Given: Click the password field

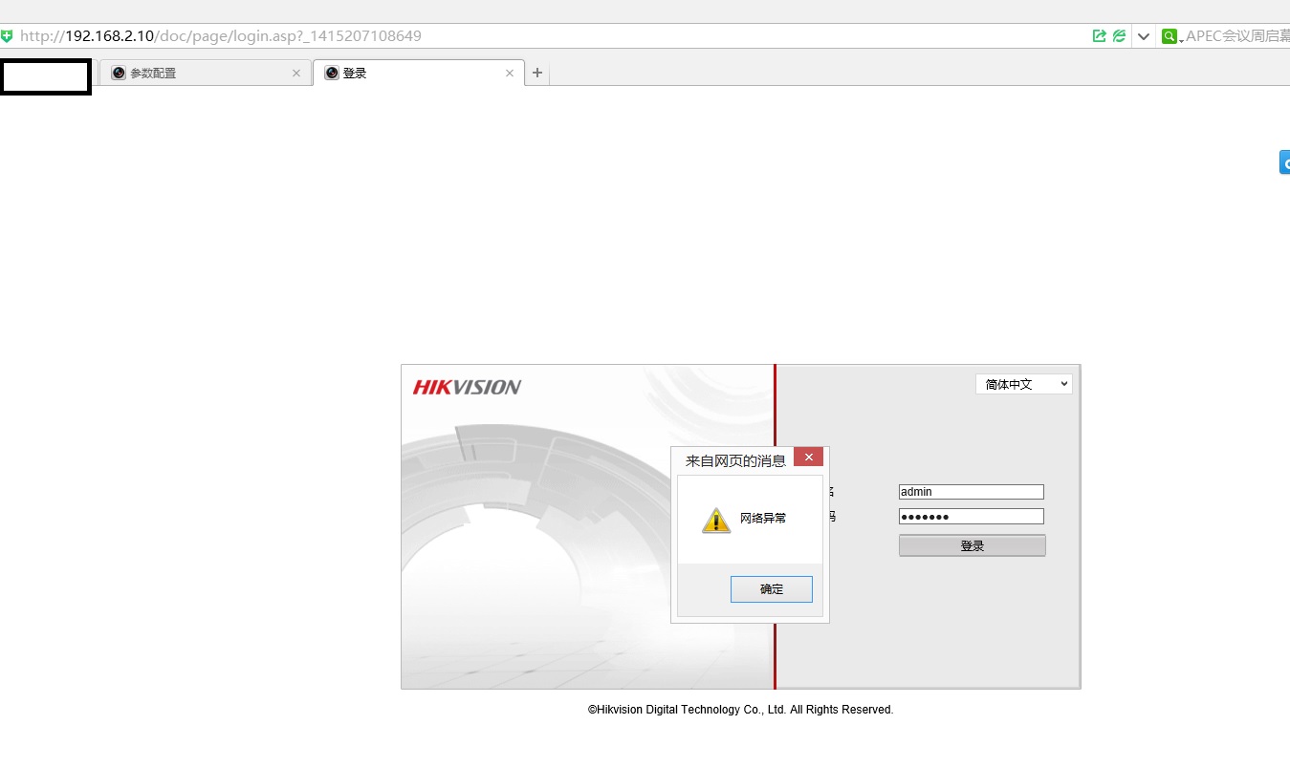Looking at the screenshot, I should pos(972,517).
